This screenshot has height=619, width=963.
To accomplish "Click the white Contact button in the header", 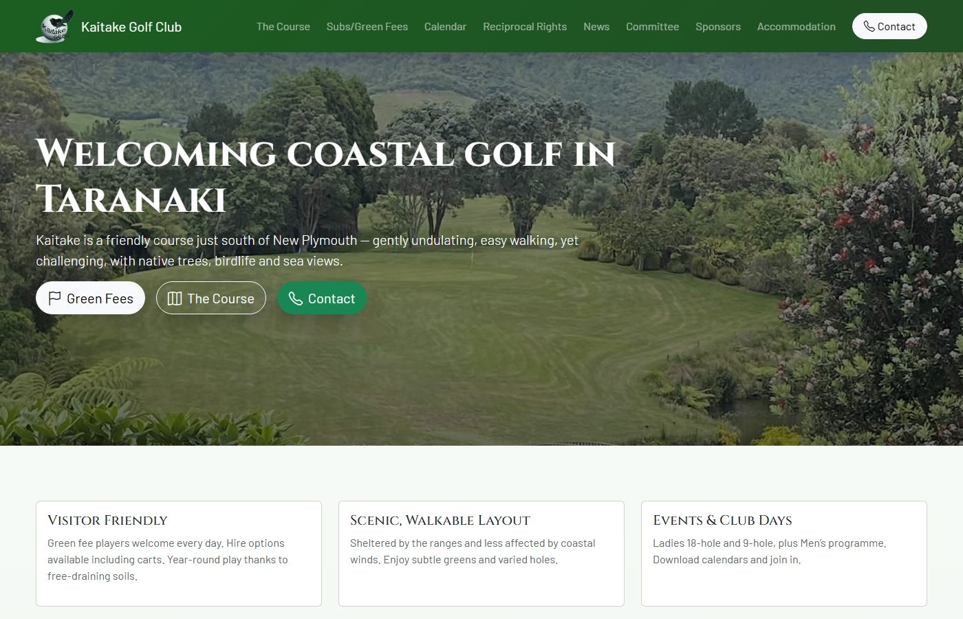I will [x=889, y=26].
